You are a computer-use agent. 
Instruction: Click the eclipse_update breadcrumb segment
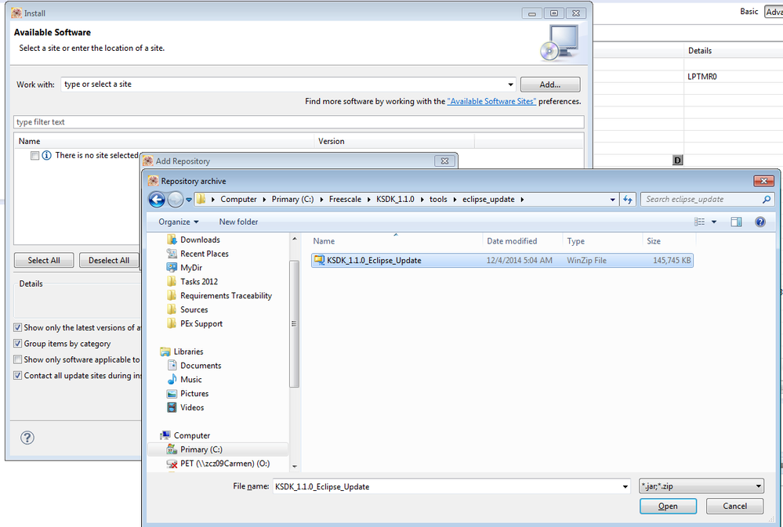point(488,199)
